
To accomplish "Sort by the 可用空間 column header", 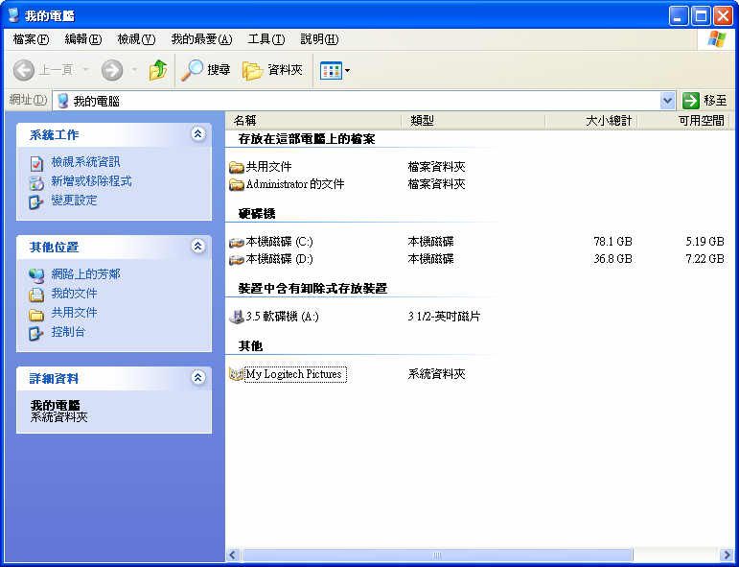I will [x=682, y=121].
